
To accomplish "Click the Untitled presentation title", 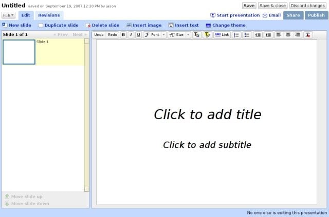I will pyautogui.click(x=13, y=6).
